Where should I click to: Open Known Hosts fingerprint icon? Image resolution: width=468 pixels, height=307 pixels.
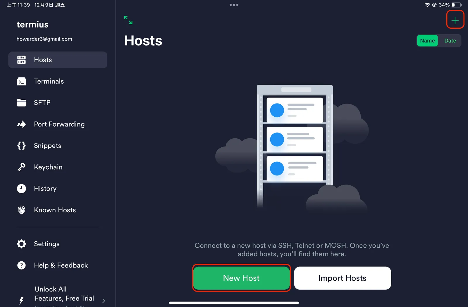(21, 210)
